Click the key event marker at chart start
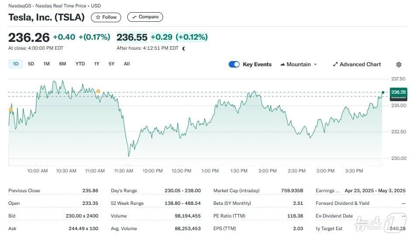This screenshot has width=411, height=238. 10,110
